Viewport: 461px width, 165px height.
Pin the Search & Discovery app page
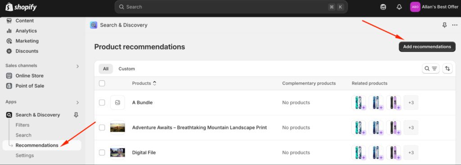click(444, 25)
